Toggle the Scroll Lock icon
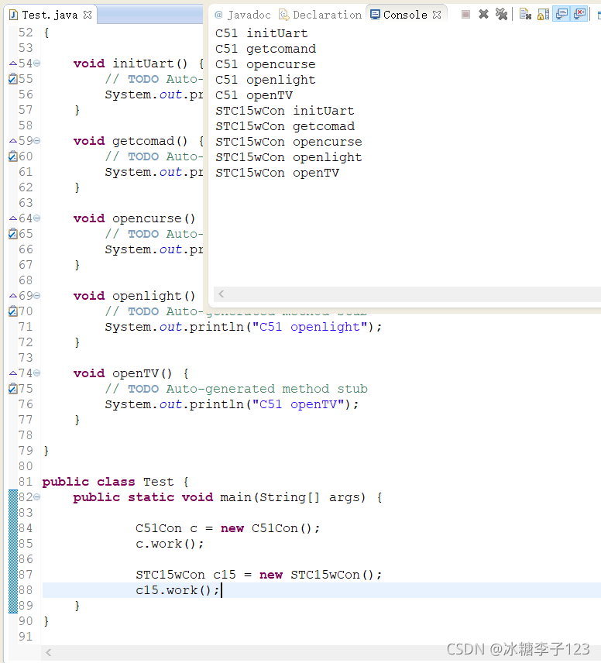The width and height of the screenshot is (601, 663). tap(543, 15)
